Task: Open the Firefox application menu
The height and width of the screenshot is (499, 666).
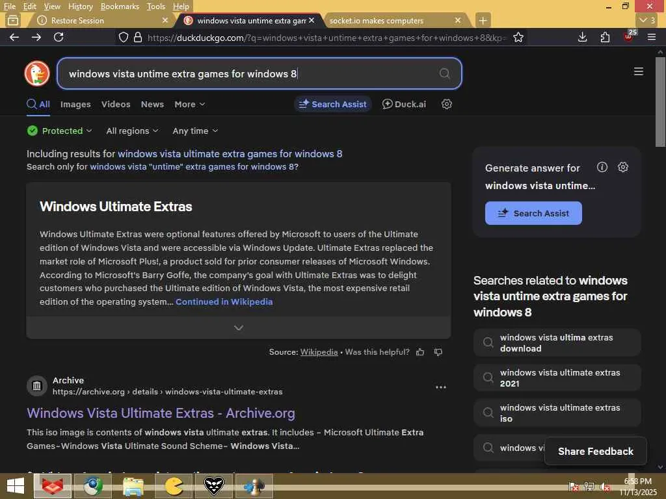Action: pos(652,37)
